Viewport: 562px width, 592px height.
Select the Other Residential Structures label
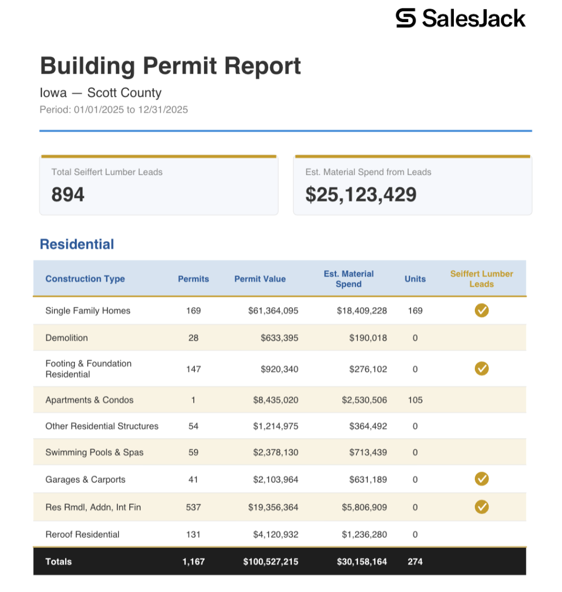click(102, 426)
